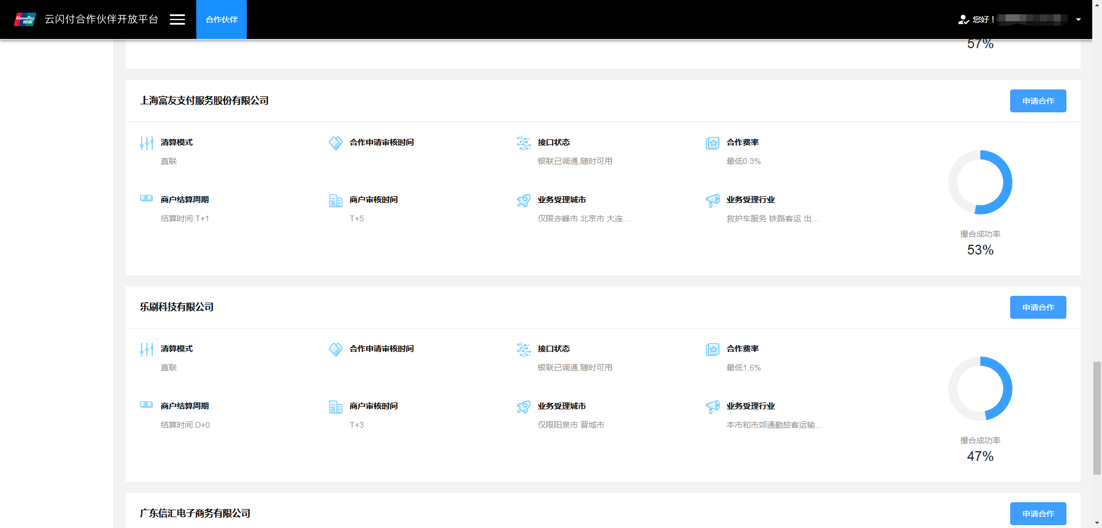The image size is (1102, 528).
Task: Click 直联 value in 上海富友 card
Action: (x=169, y=161)
